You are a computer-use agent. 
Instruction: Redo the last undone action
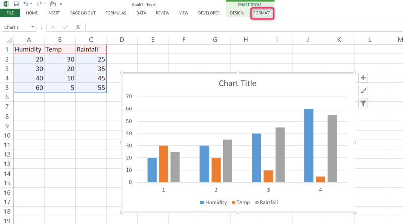tap(39, 4)
